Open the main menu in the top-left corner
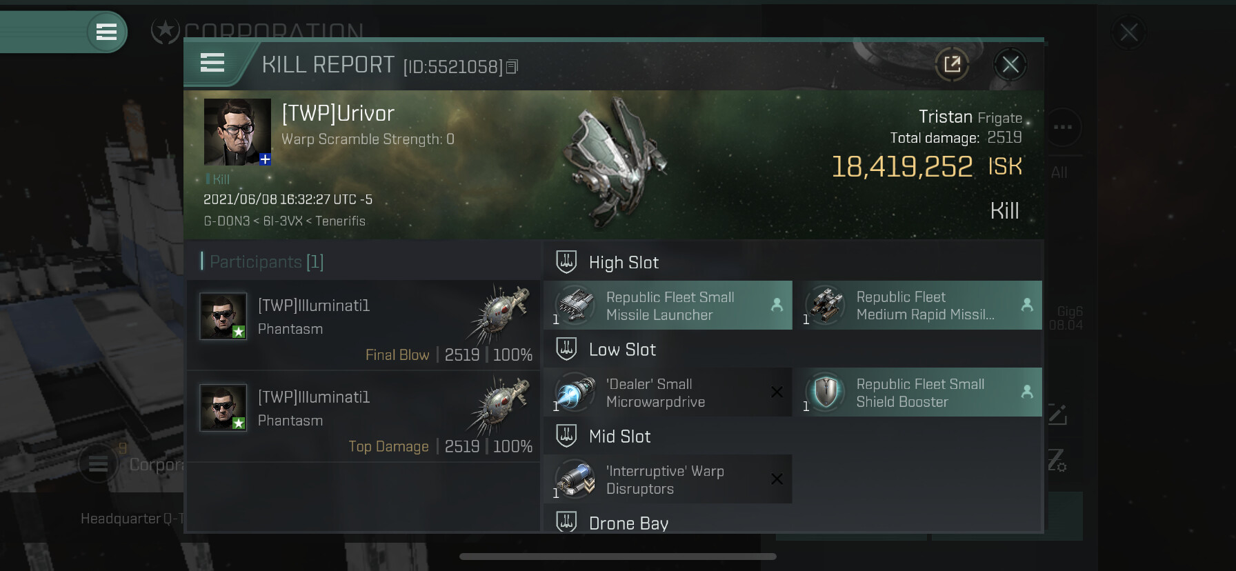Viewport: 1236px width, 571px height. 106,32
